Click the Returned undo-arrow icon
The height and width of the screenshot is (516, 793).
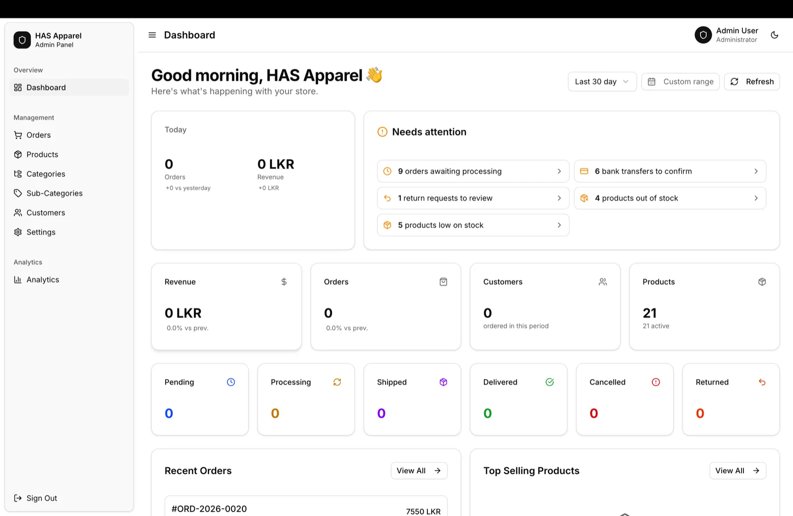click(762, 382)
